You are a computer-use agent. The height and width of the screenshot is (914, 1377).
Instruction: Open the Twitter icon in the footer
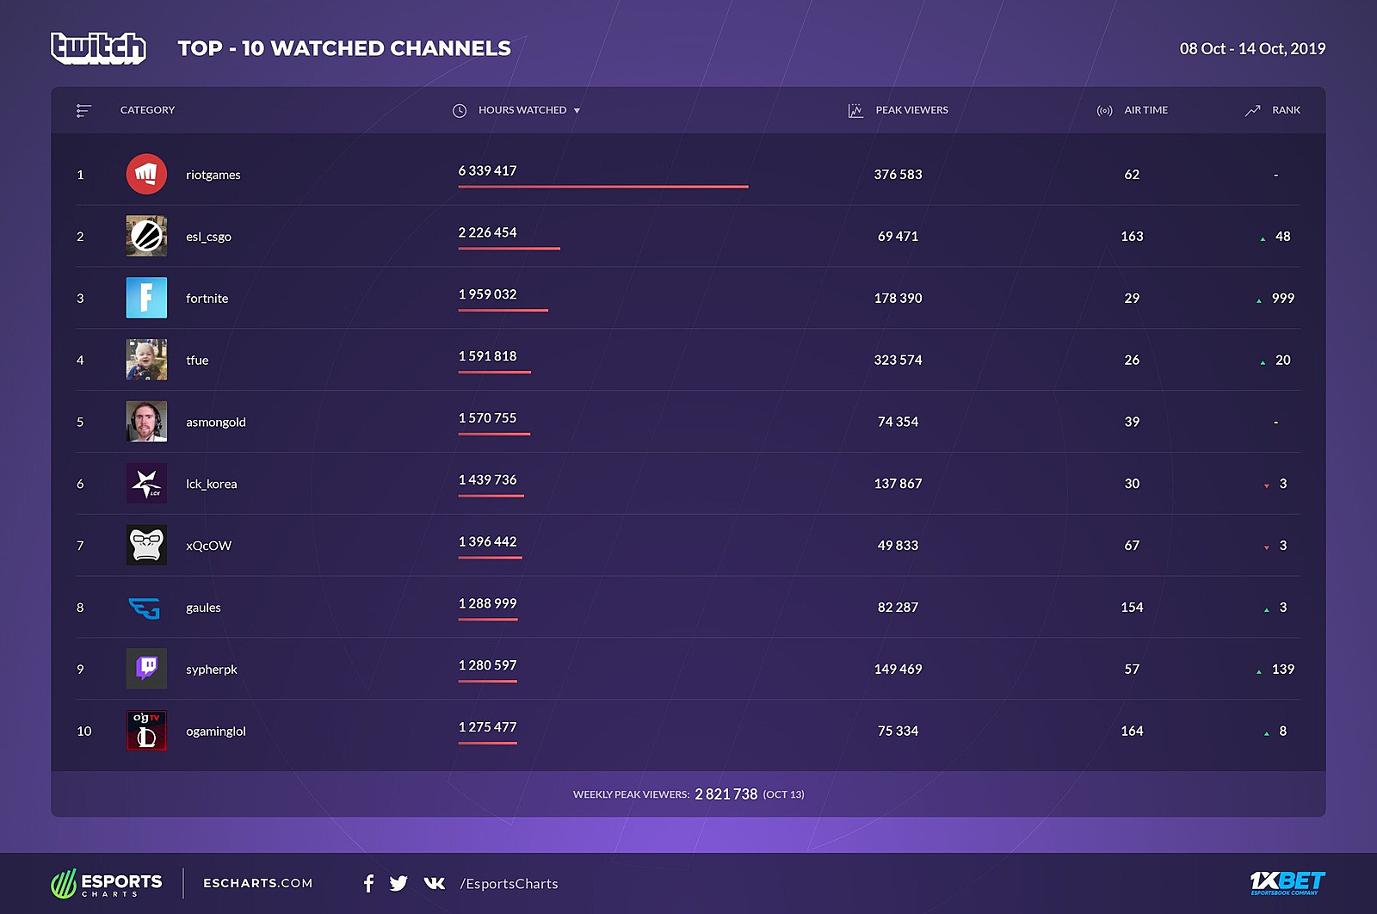(398, 883)
